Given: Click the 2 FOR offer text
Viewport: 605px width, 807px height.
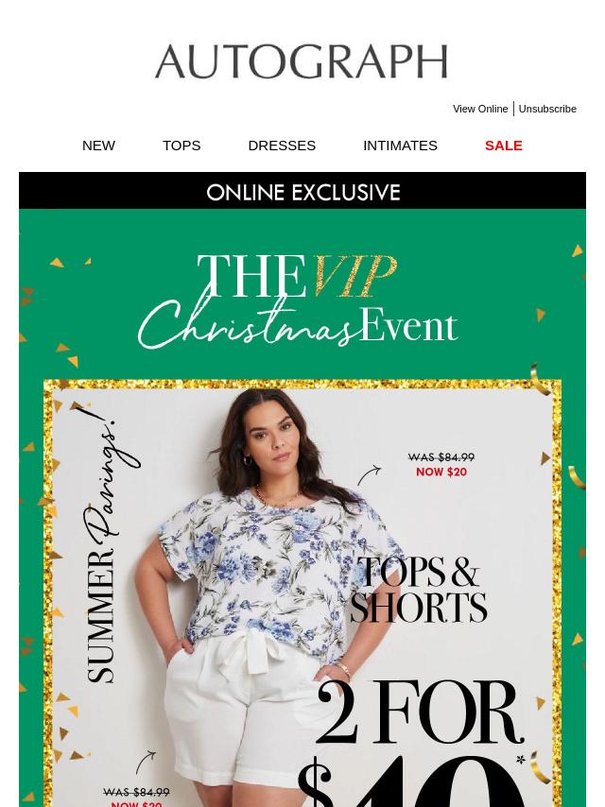Looking at the screenshot, I should (420, 713).
